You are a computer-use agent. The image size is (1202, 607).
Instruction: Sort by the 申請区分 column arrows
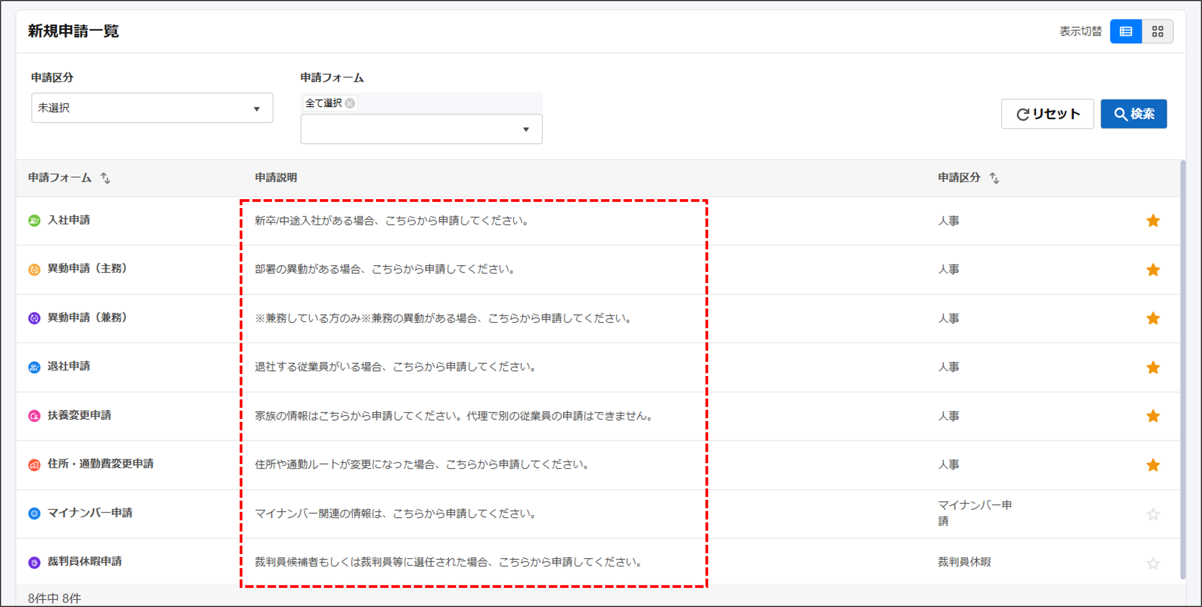point(994,178)
